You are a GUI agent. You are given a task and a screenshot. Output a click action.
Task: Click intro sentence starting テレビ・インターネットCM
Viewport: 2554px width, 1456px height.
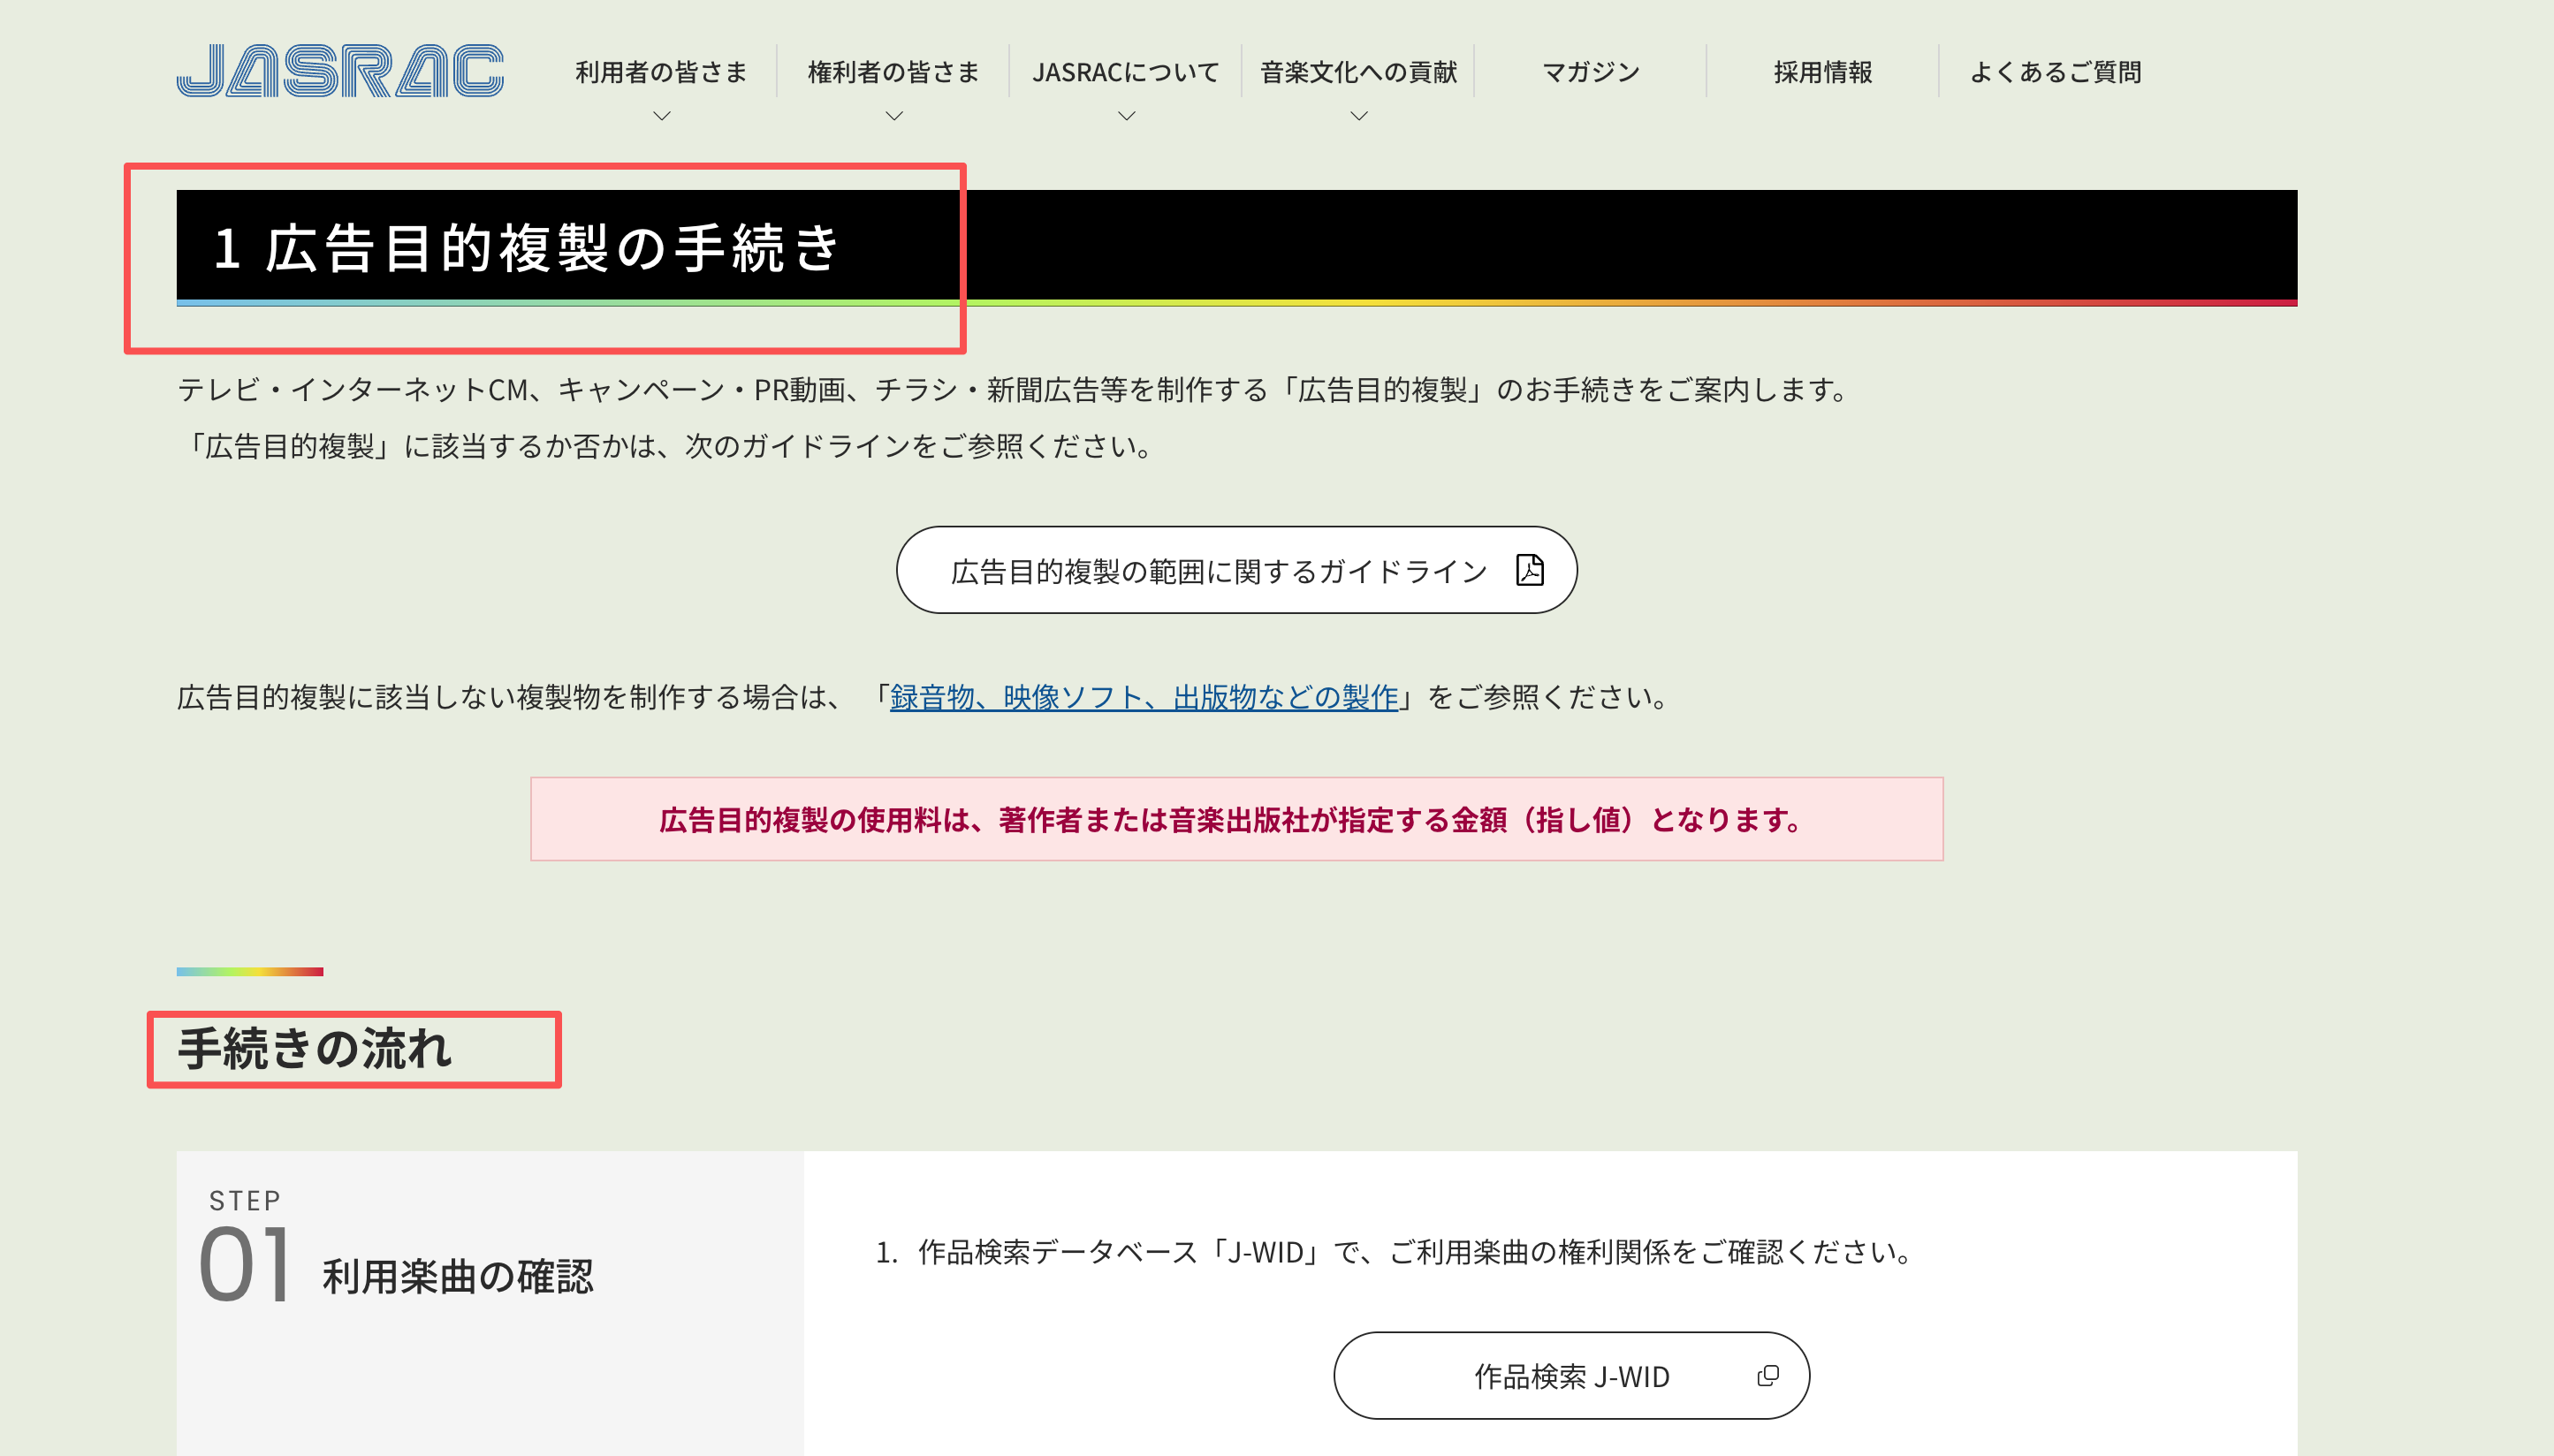pos(1015,390)
